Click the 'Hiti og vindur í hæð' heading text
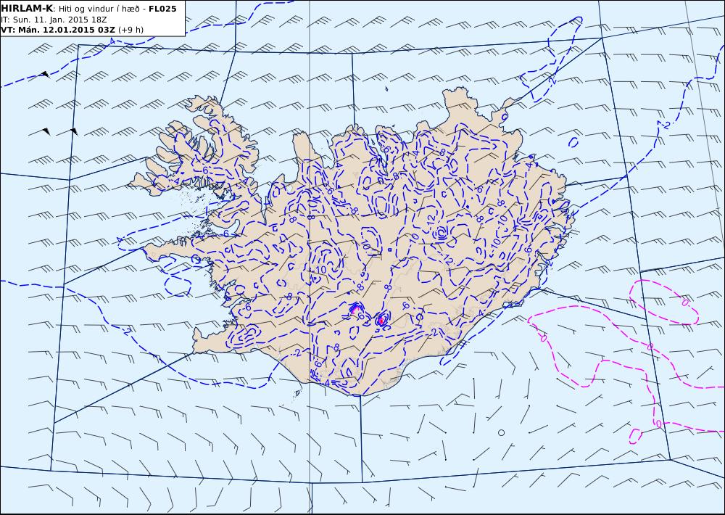Image resolution: width=725 pixels, height=515 pixels. [99, 9]
